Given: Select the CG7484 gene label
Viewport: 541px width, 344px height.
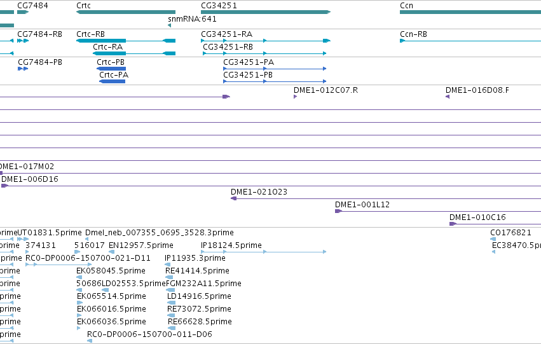Looking at the screenshot, I should (32, 6).
